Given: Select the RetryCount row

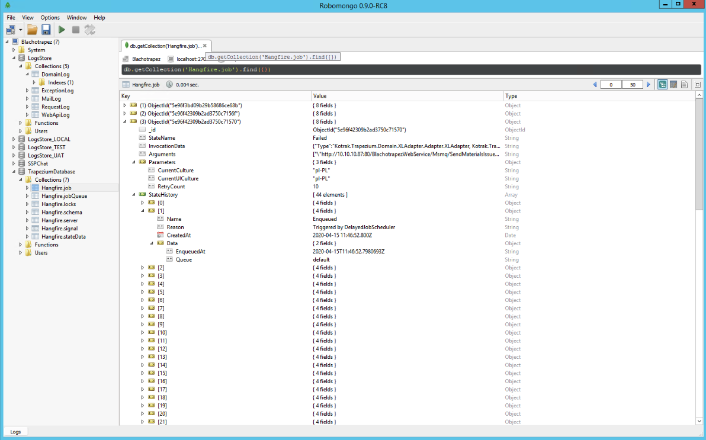Looking at the screenshot, I should (407, 187).
